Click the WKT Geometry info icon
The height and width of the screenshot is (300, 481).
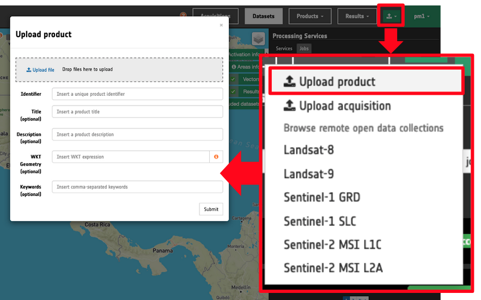click(216, 157)
